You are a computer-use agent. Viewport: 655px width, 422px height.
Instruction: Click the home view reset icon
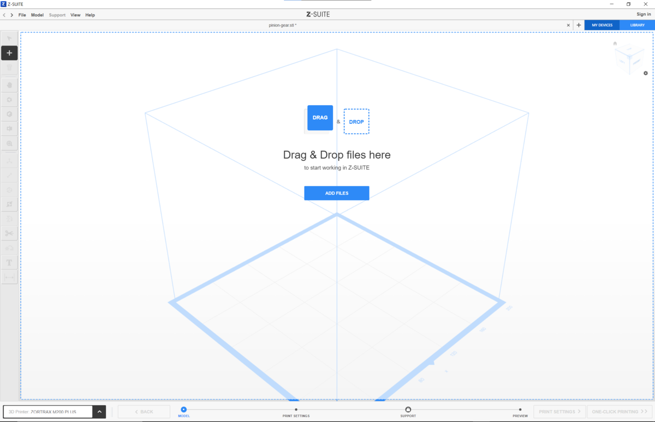[x=615, y=44]
